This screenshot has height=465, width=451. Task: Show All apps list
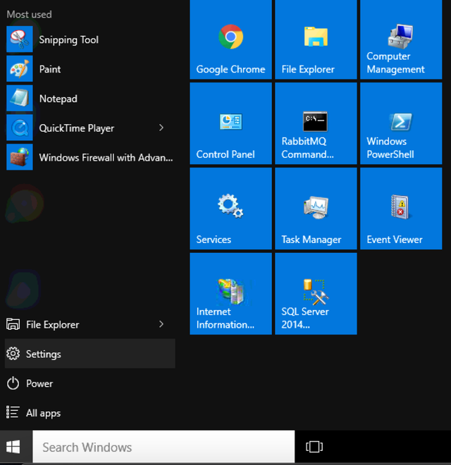pyautogui.click(x=90, y=412)
